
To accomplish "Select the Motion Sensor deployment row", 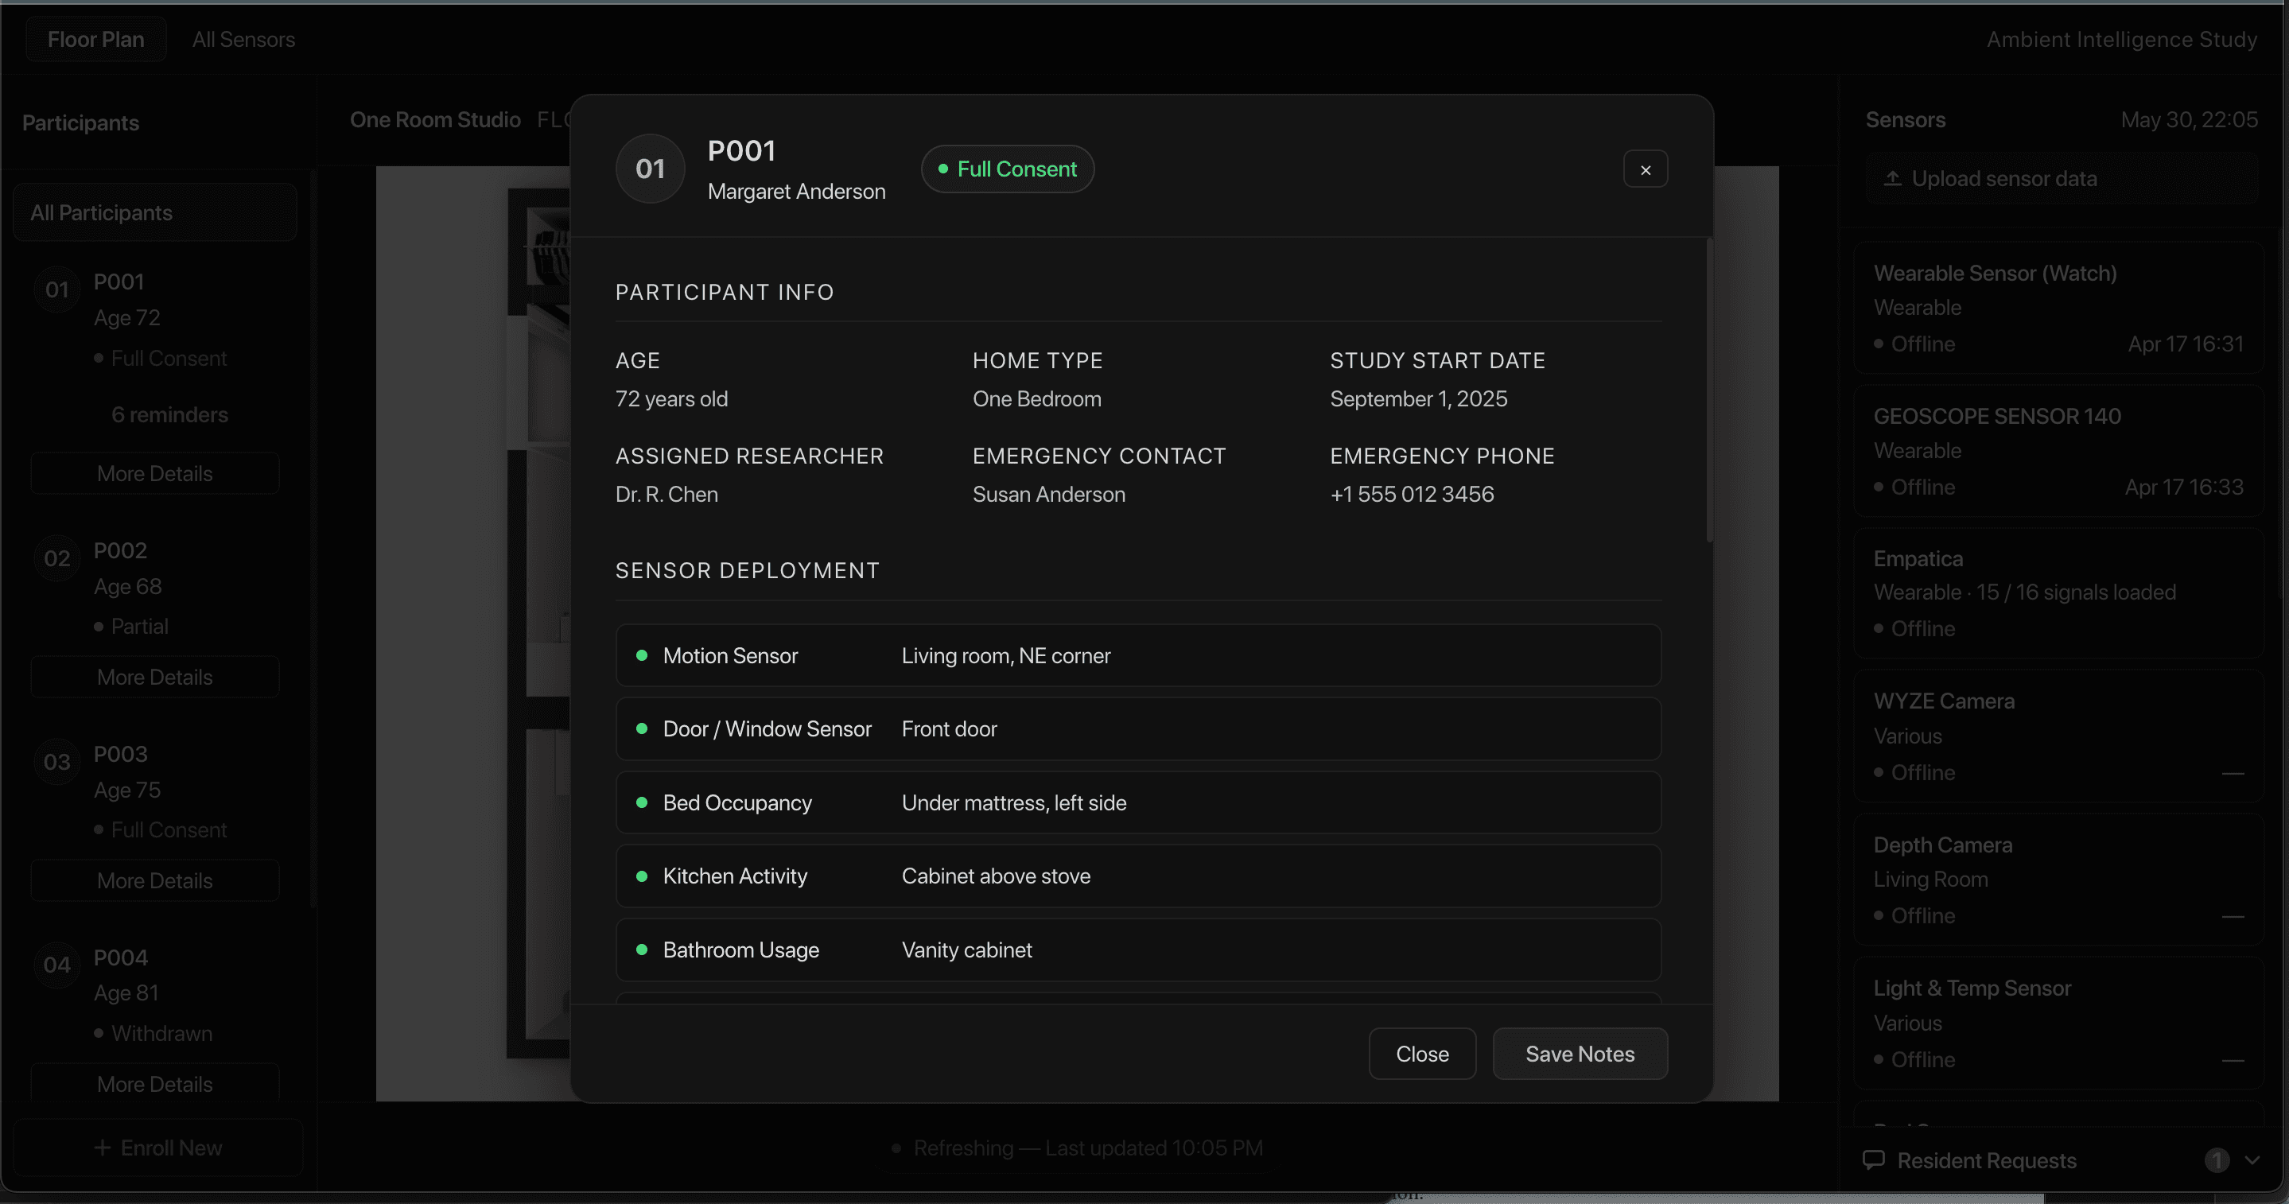I will click(1137, 656).
